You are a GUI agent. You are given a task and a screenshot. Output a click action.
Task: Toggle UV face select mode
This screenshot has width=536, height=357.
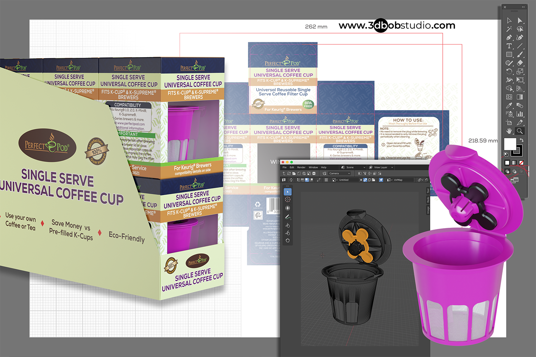tap(307, 180)
